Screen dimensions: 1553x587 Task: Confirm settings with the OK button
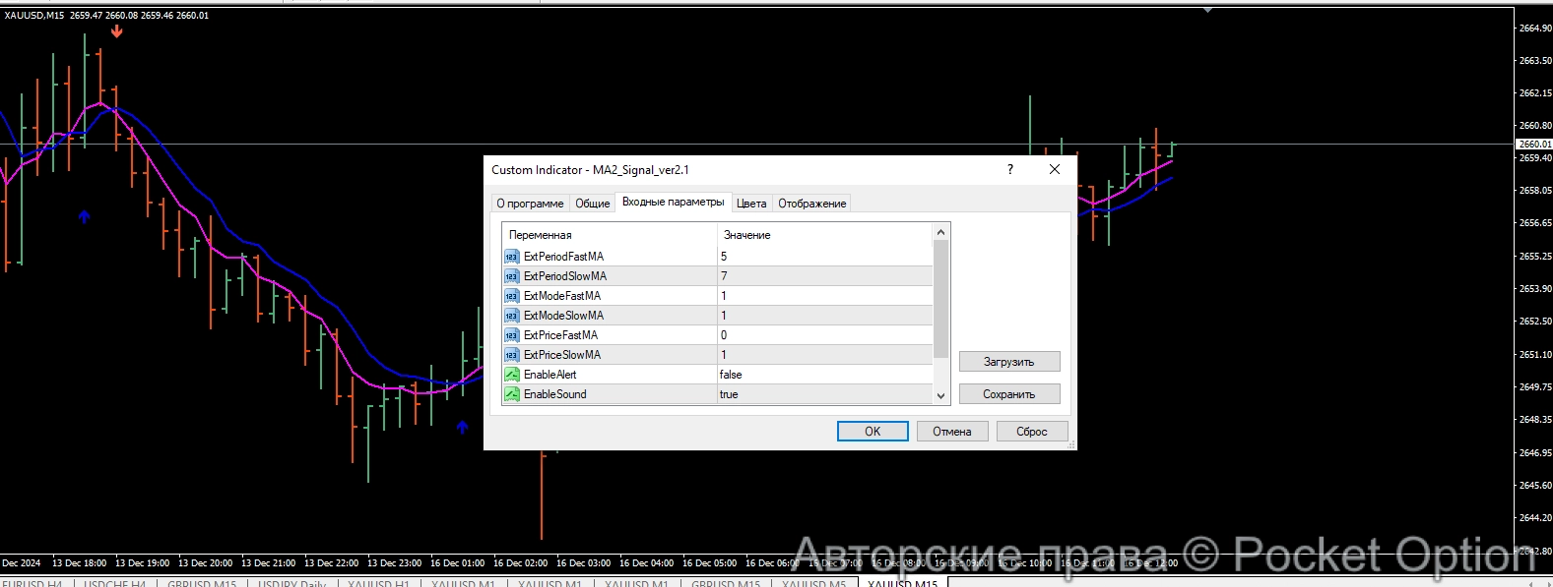[873, 432]
